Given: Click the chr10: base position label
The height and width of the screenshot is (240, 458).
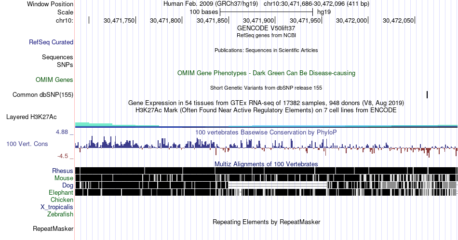Looking at the screenshot, I should (64, 20).
